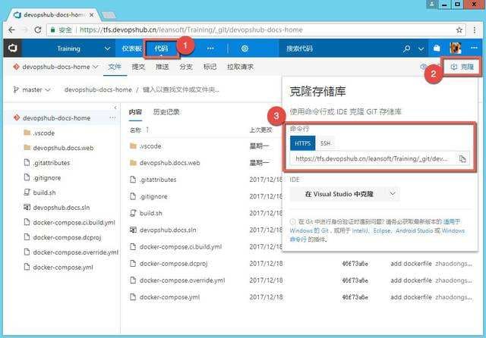The image size is (486, 338).
Task: Open the far-right navbar ellipsis menu
Action: (474, 48)
